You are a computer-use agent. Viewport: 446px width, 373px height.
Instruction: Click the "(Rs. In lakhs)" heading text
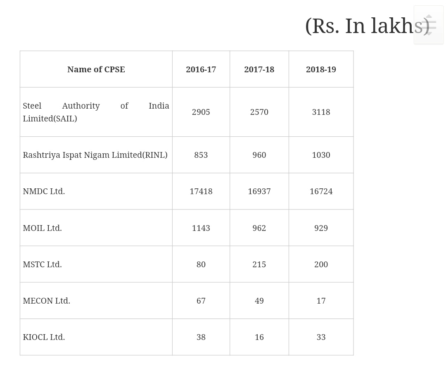(x=363, y=26)
